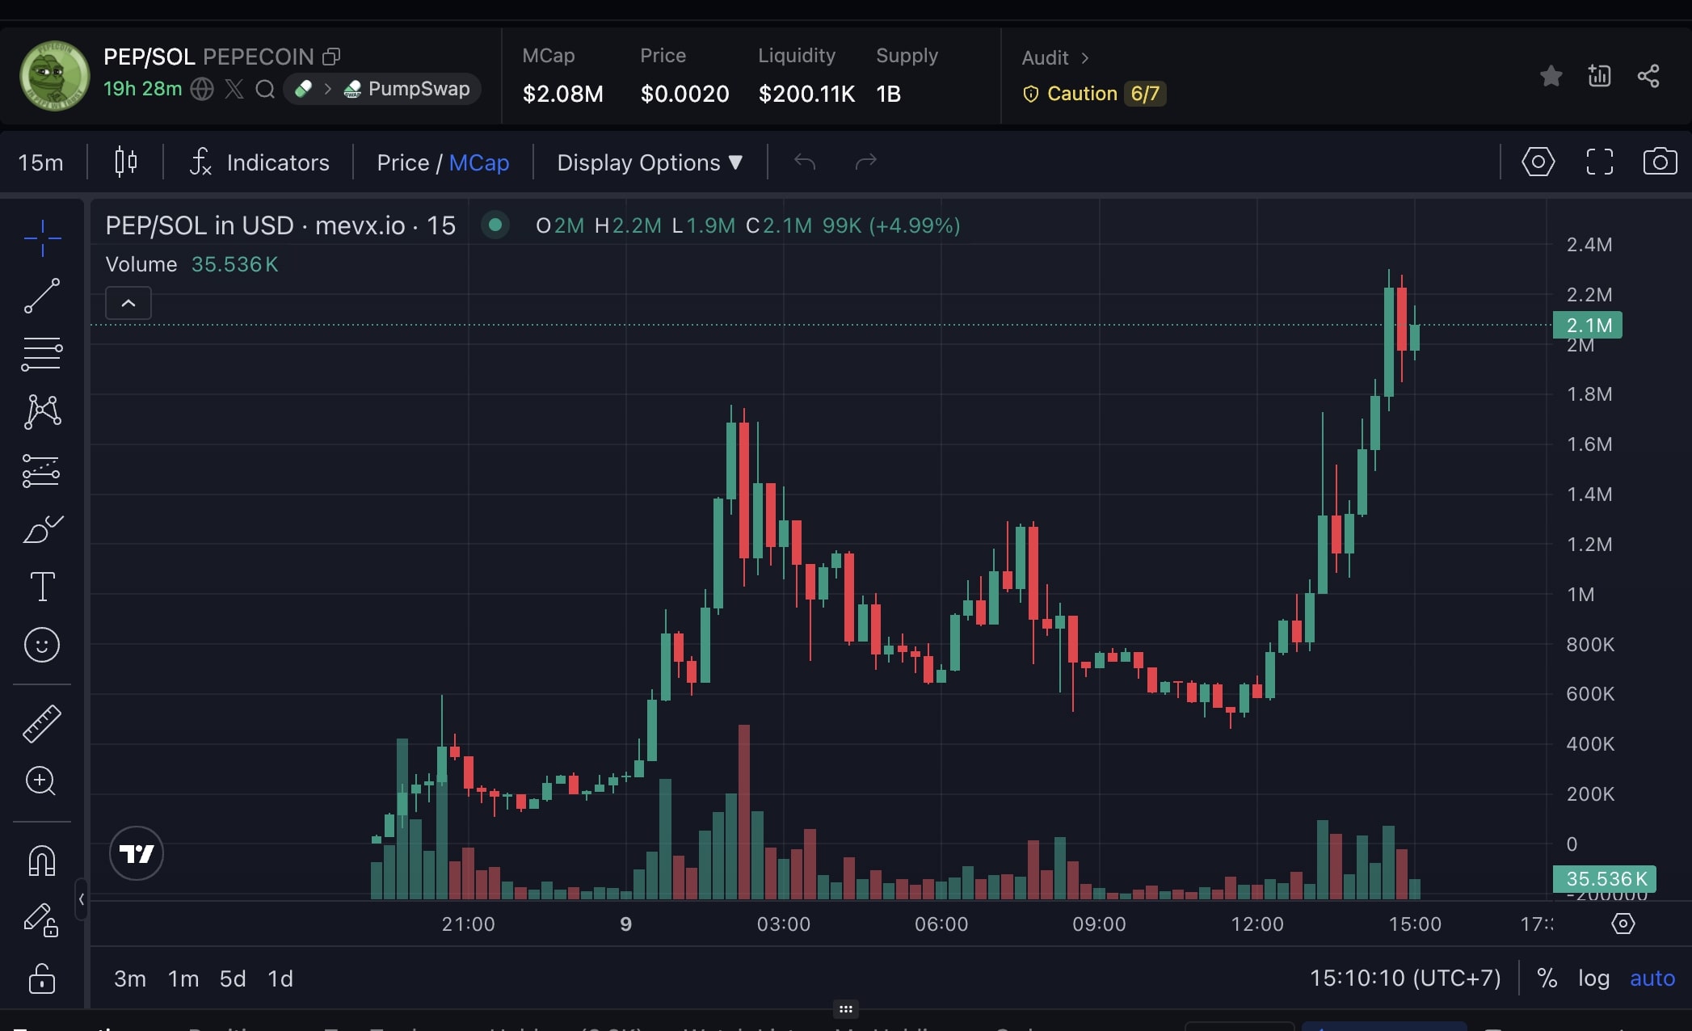Enter fullscreen chart mode

click(1599, 162)
